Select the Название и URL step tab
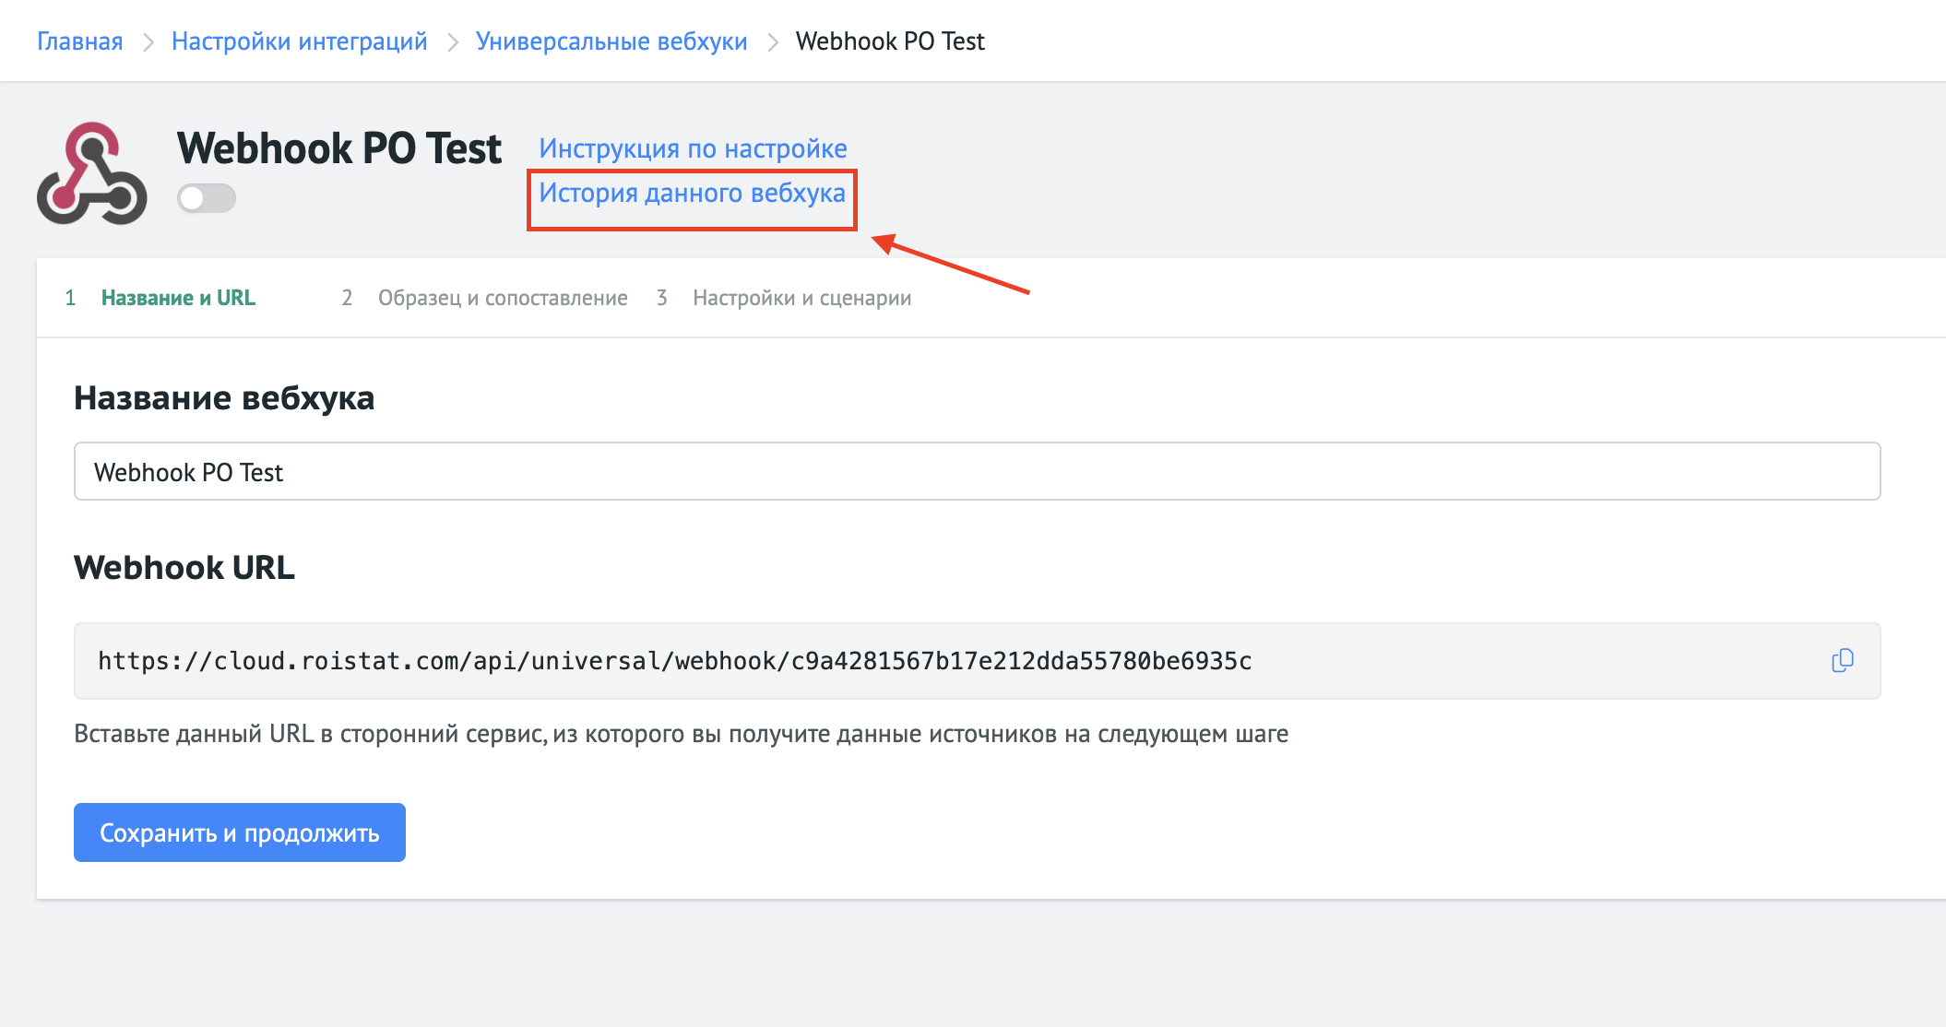The image size is (1946, 1027). [178, 298]
